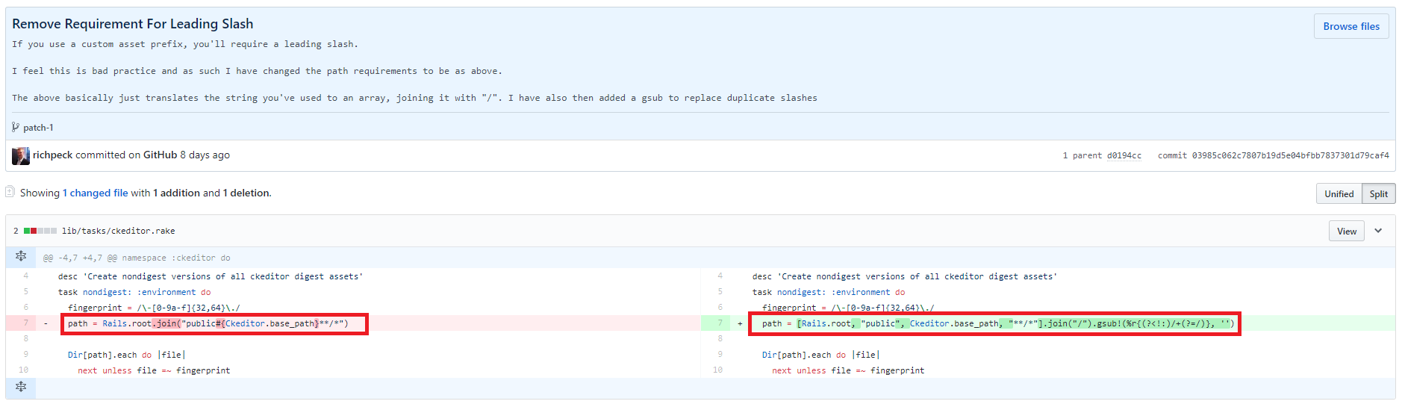Viewport: 1402px width, 407px height.
Task: Click the file list icon beside Showing
Action: 10,192
